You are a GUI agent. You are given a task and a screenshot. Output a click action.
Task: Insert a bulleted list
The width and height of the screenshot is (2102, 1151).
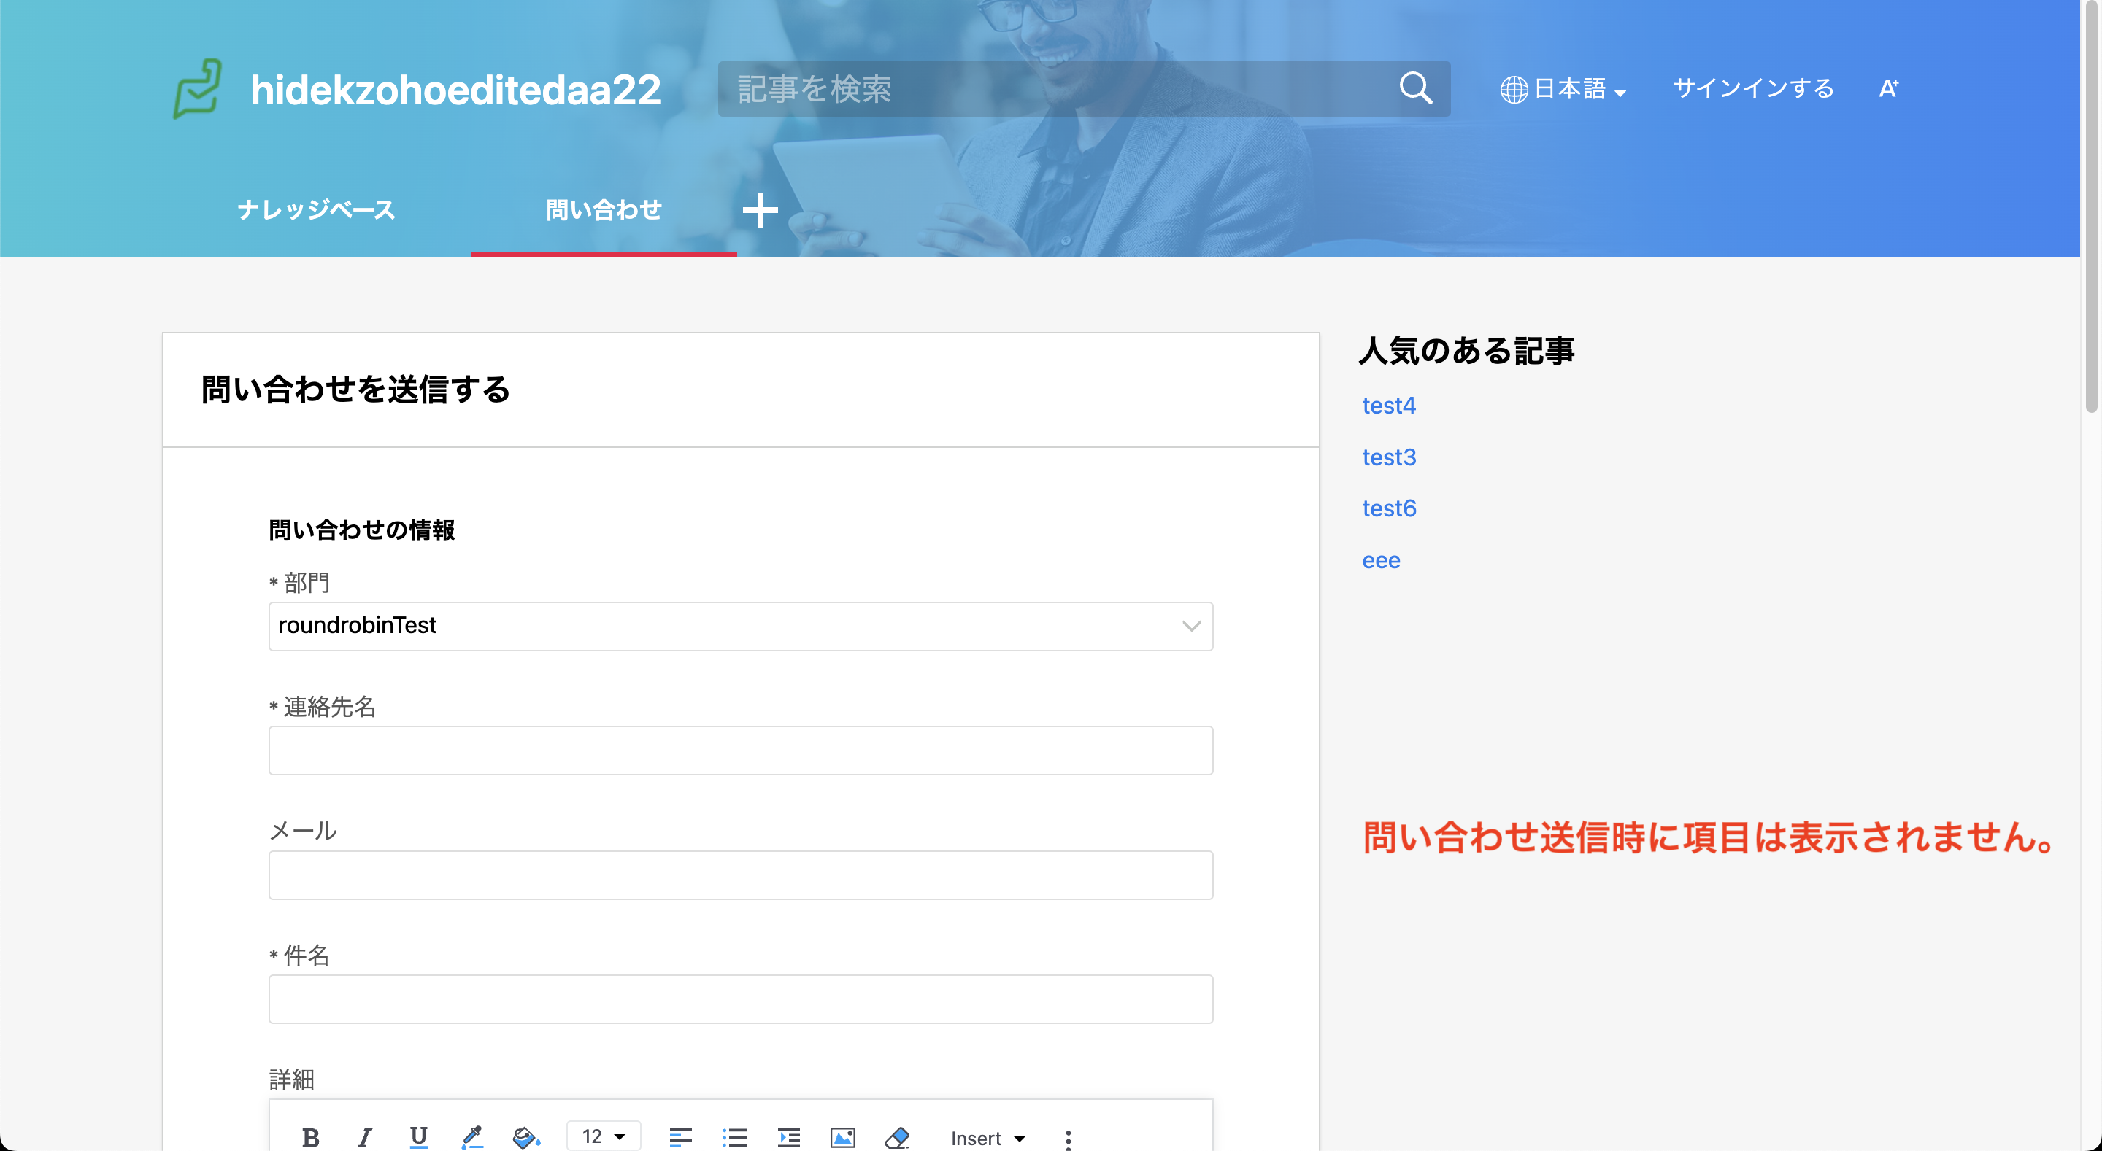point(734,1137)
